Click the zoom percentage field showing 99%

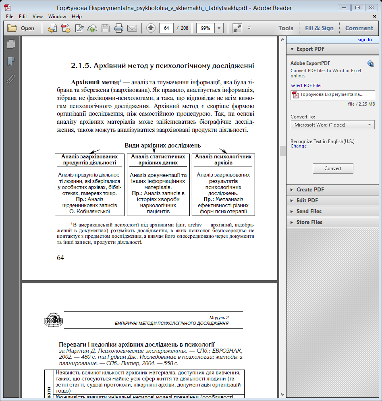pyautogui.click(x=206, y=28)
